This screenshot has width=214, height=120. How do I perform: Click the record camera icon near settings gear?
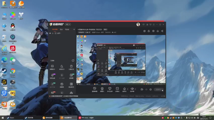(142, 89)
